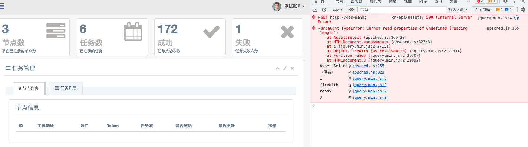528x147 pixels.
Task: Click the X icon on 失败 card
Action: [287, 32]
